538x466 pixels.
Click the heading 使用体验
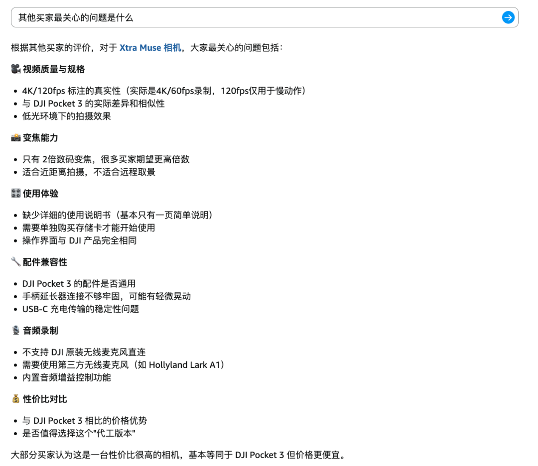click(x=40, y=194)
